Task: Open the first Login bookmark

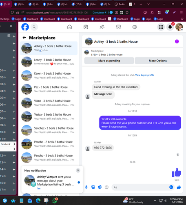Action: pos(16,19)
